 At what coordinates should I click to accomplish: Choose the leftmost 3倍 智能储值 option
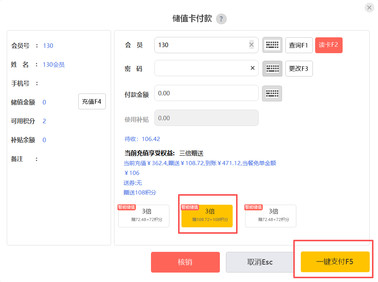tap(144, 216)
